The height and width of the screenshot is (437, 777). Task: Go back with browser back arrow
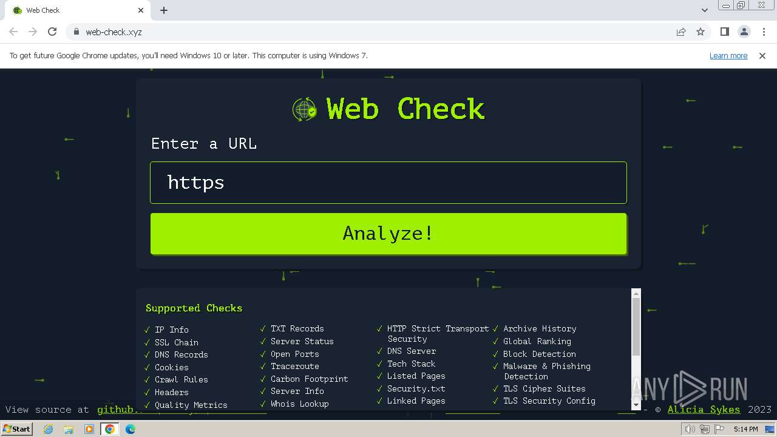pos(13,32)
